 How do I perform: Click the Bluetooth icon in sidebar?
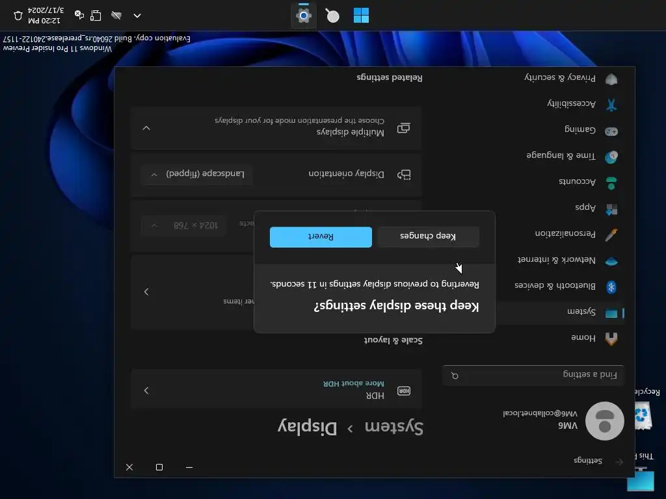[x=611, y=287]
